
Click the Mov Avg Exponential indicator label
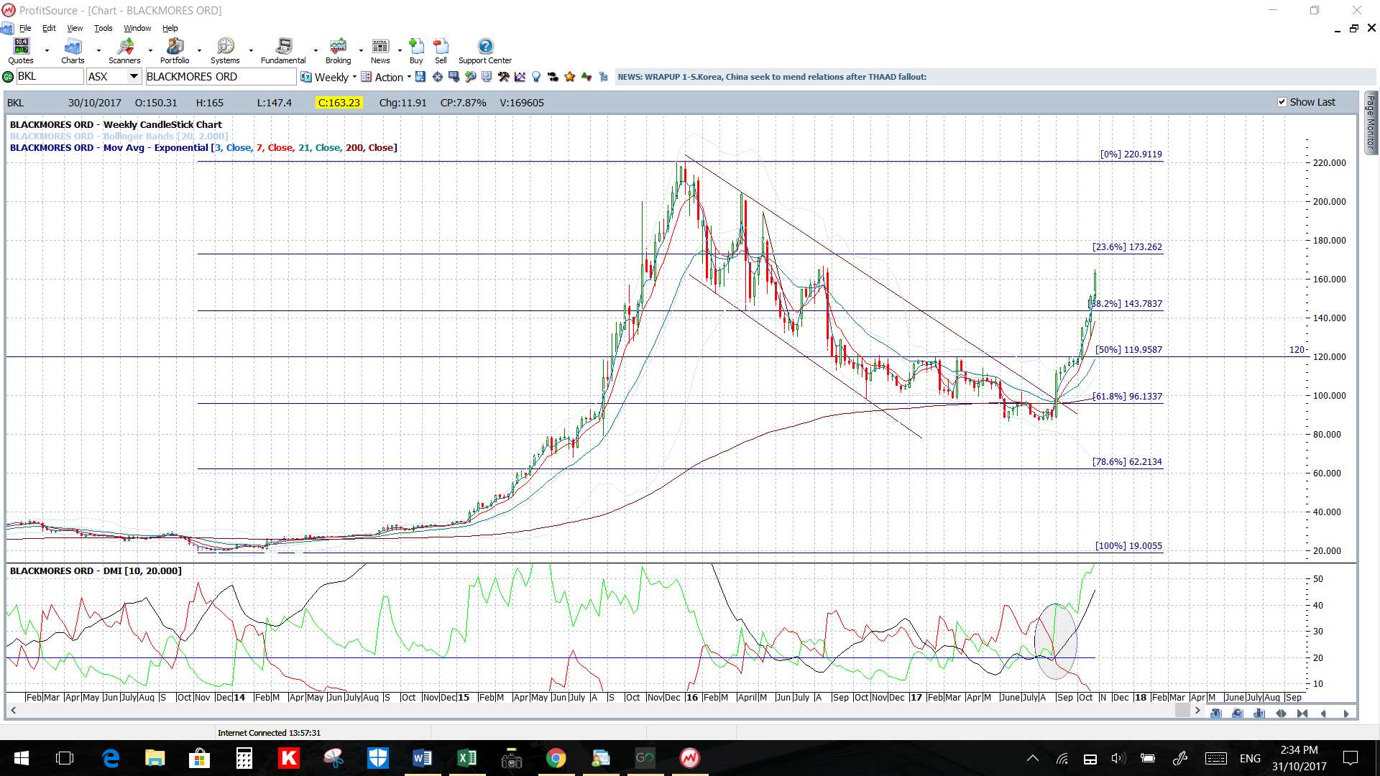pyautogui.click(x=203, y=147)
